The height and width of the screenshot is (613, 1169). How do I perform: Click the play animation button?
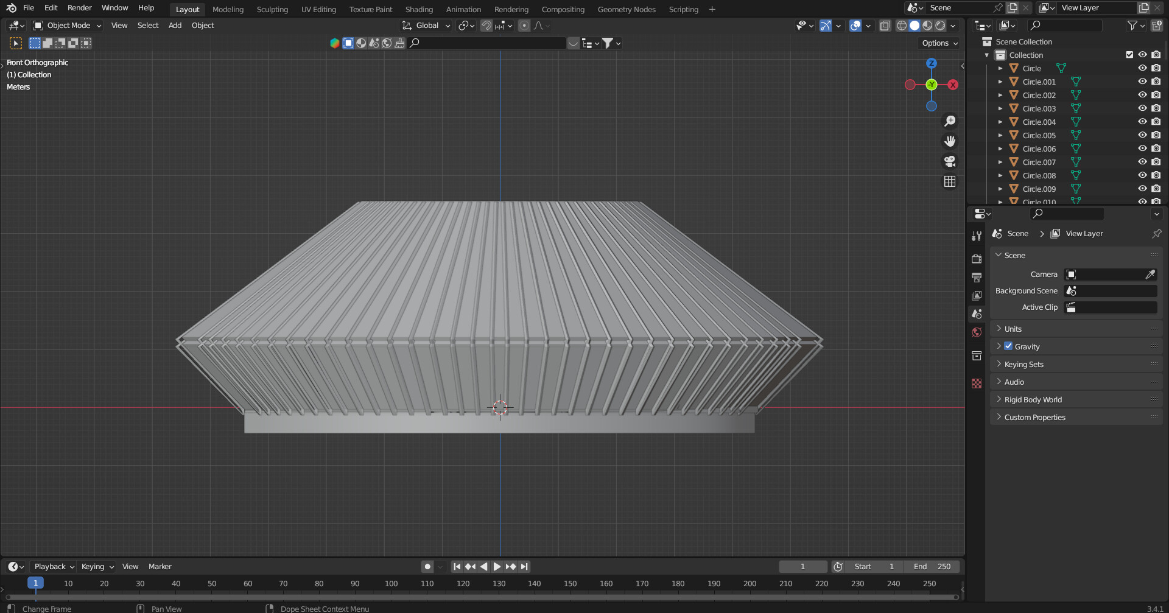coord(497,567)
